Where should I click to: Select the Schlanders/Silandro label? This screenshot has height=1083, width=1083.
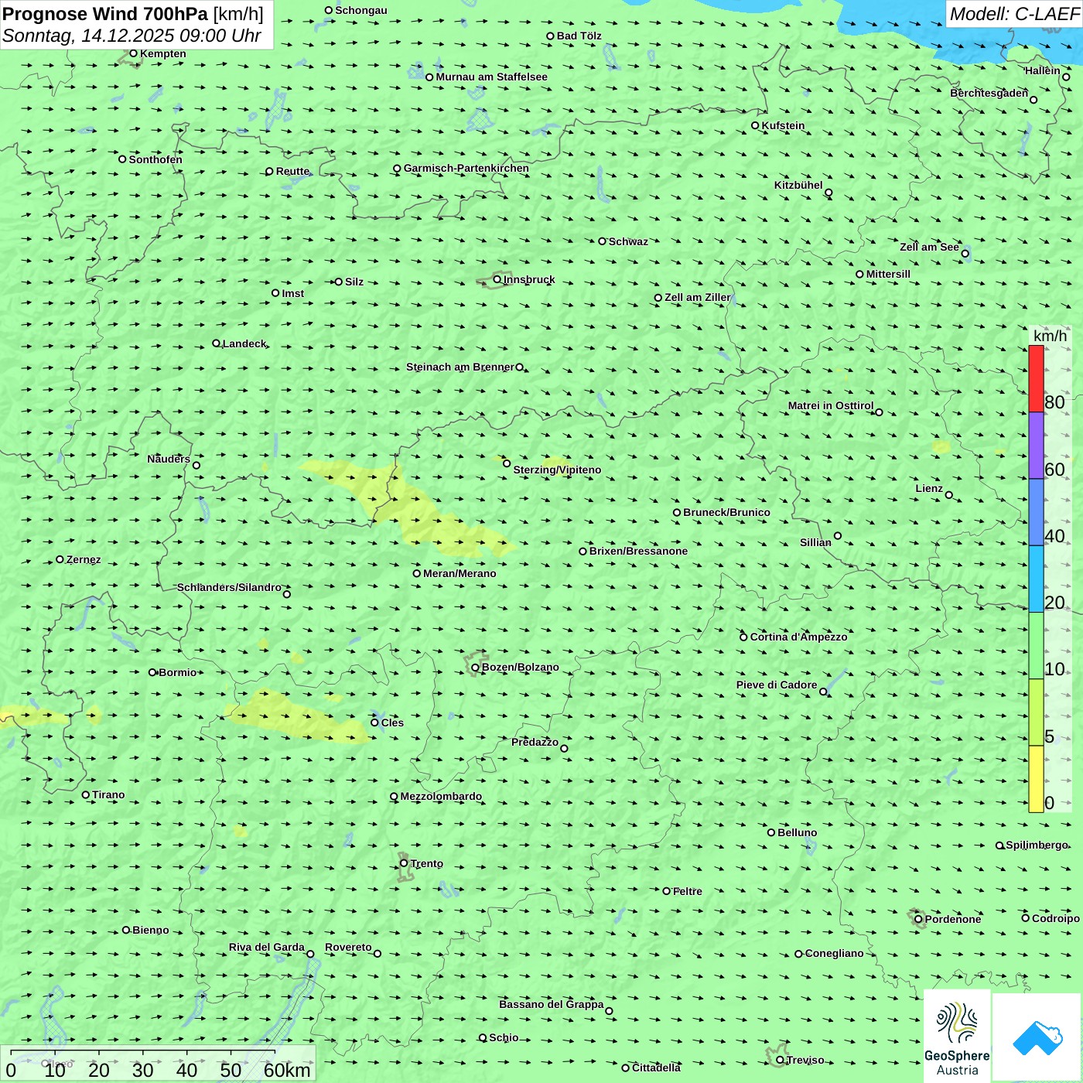229,587
